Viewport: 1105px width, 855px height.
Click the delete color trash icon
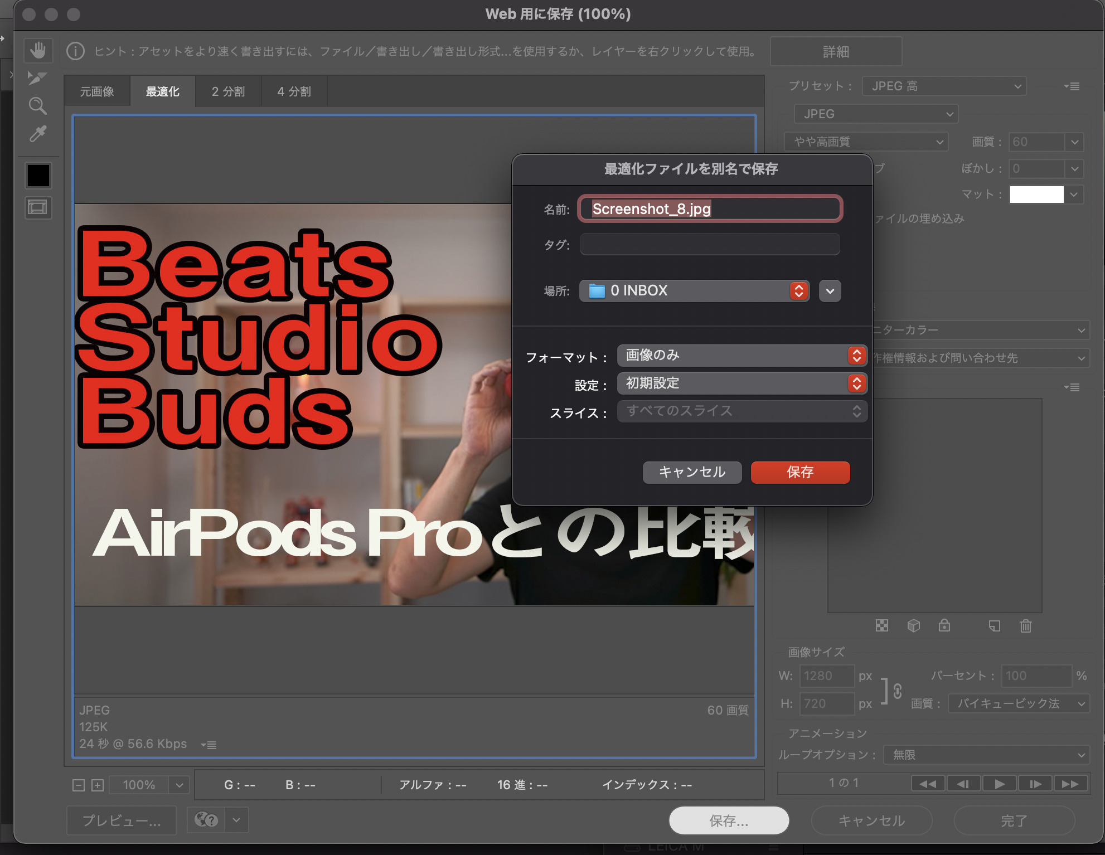pos(1025,626)
